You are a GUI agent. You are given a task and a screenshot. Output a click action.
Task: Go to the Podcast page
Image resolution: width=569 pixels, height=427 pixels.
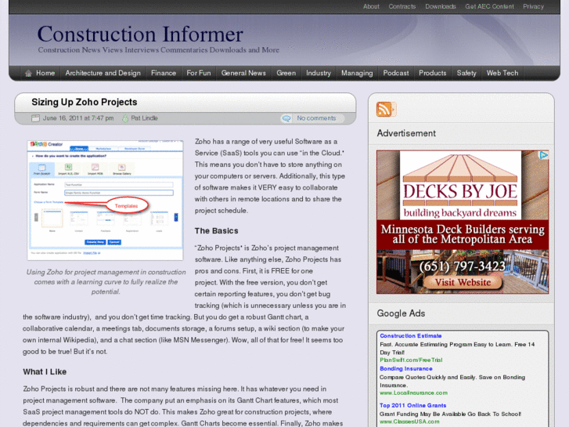coord(396,73)
